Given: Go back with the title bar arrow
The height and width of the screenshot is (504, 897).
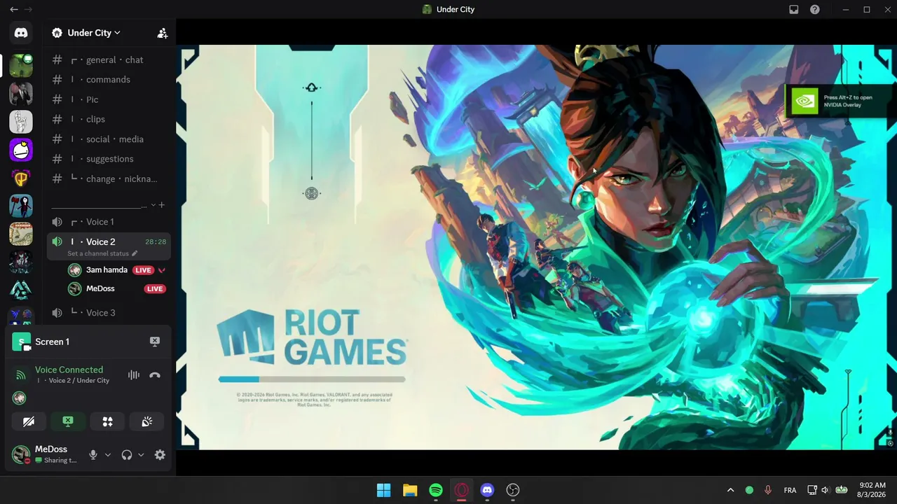Looking at the screenshot, I should pyautogui.click(x=14, y=10).
